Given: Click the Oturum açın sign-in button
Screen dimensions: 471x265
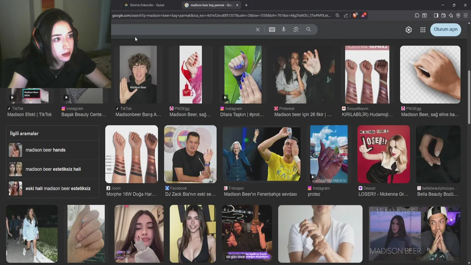Looking at the screenshot, I should (x=446, y=29).
